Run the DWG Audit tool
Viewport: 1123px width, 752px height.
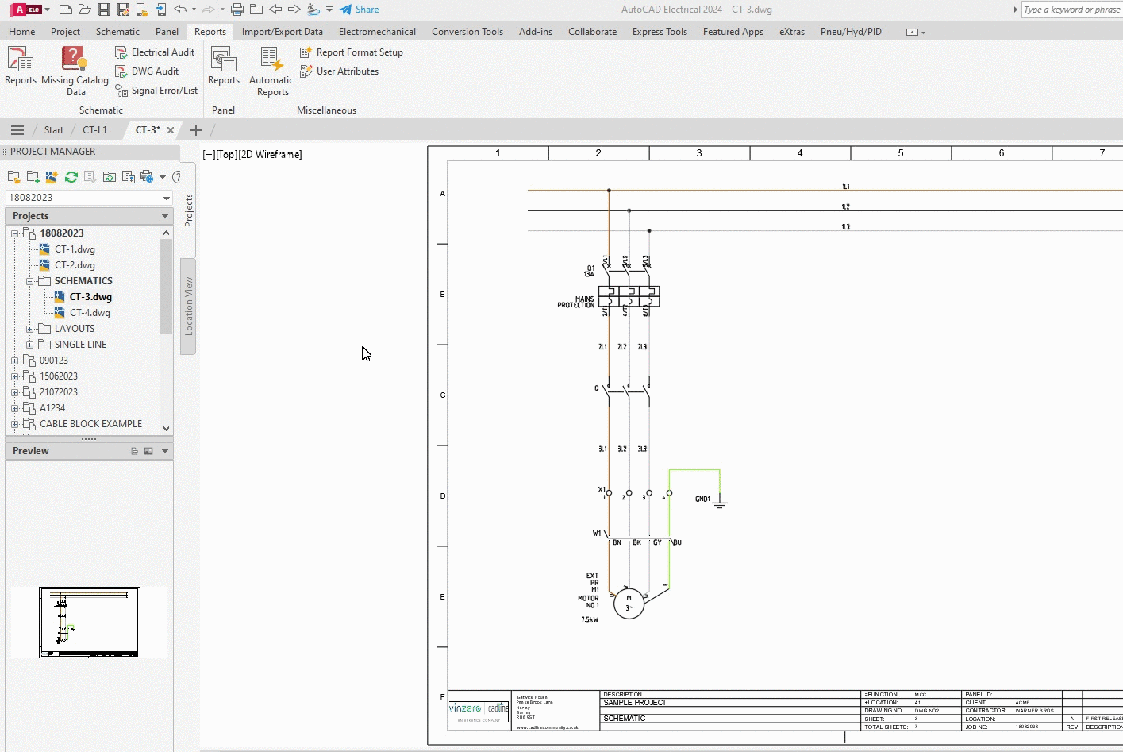click(x=147, y=71)
